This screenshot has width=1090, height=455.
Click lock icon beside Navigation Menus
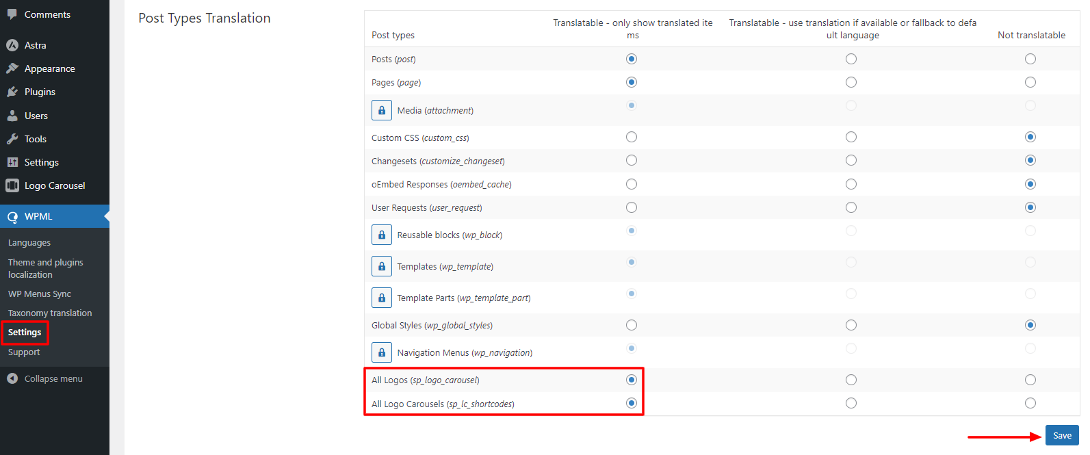(382, 352)
